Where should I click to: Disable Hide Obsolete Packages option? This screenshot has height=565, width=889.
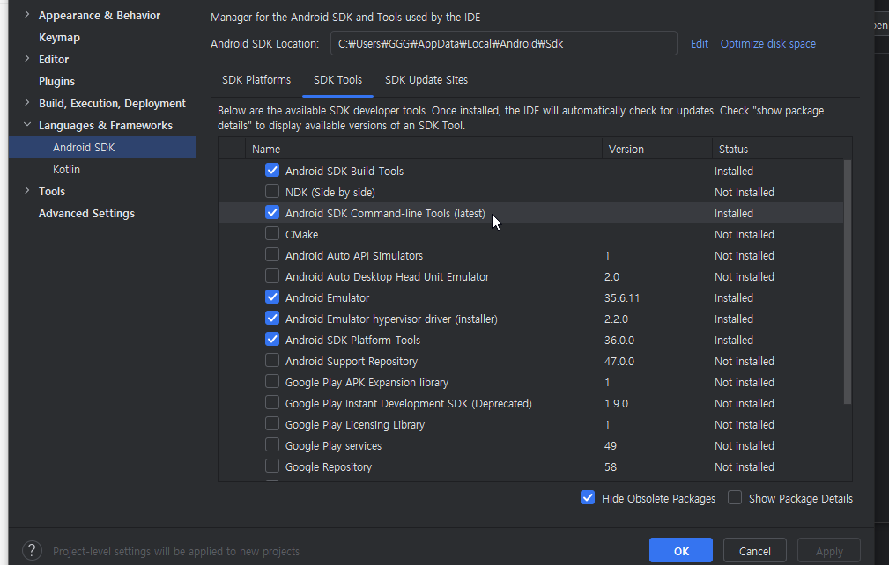tap(588, 497)
